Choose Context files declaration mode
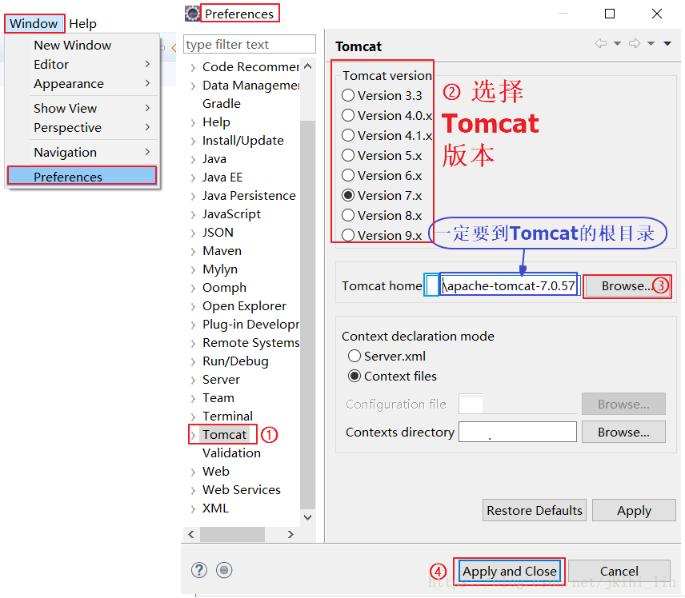 point(355,376)
